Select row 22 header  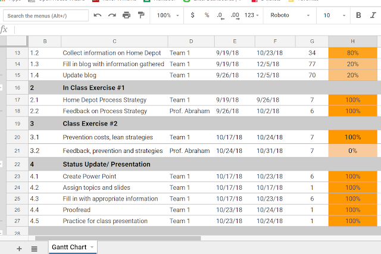(17, 164)
